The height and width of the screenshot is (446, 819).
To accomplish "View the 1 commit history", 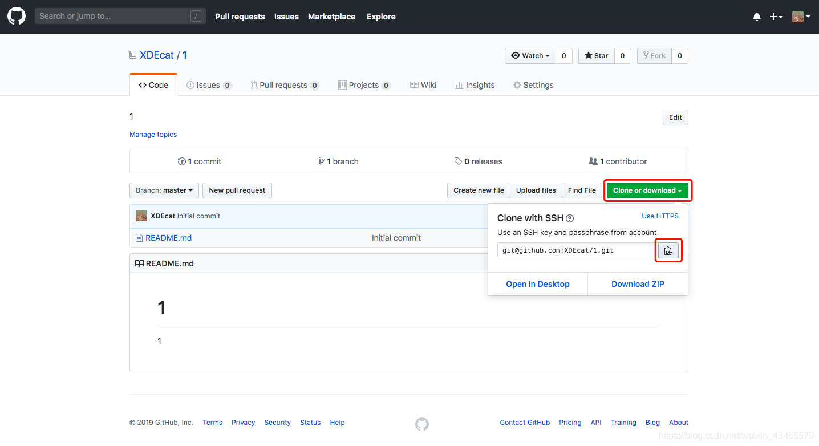I will tap(200, 161).
